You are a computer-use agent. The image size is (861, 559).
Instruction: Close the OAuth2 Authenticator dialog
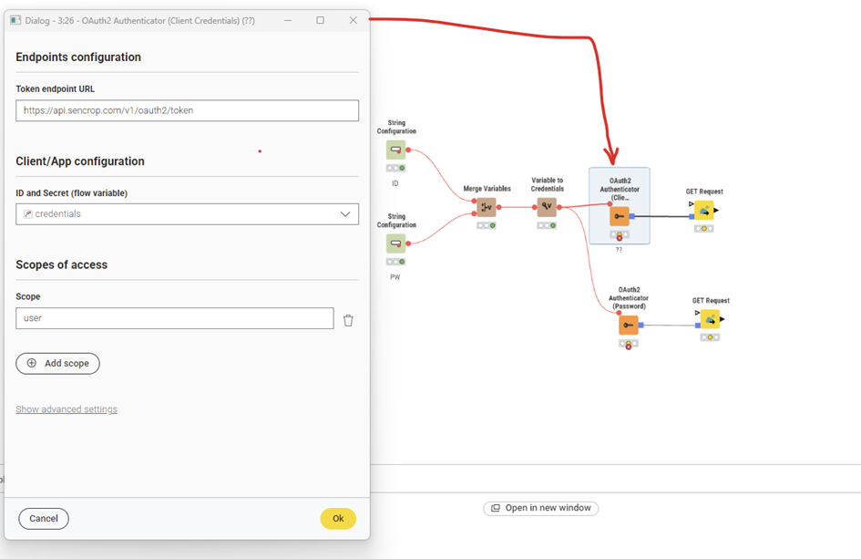(354, 20)
